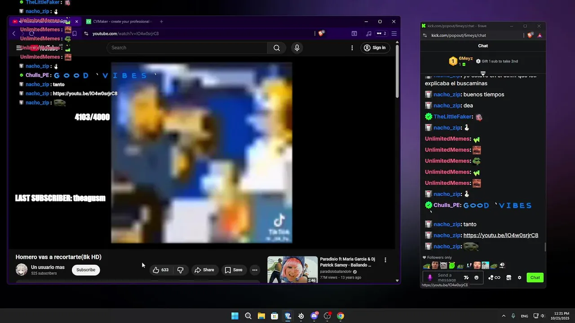Start YouTube voice search with microphone
The width and height of the screenshot is (575, 323).
[x=296, y=48]
